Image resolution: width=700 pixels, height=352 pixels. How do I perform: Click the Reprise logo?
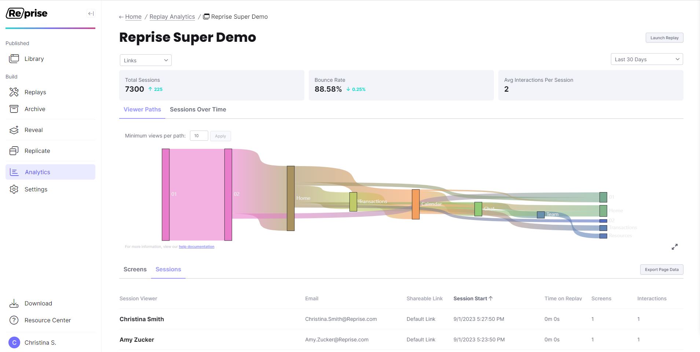click(x=27, y=14)
